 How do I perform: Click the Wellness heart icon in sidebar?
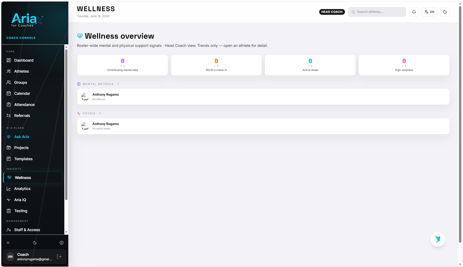pos(9,178)
